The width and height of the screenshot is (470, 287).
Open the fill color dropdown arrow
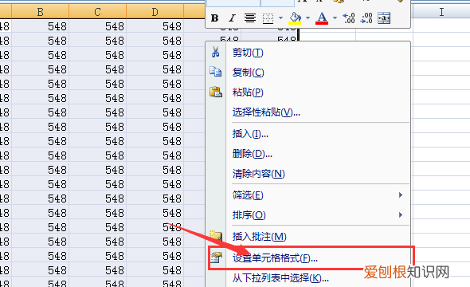pos(307,18)
